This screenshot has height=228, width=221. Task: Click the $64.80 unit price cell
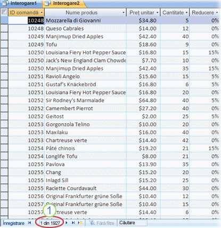(x=143, y=100)
